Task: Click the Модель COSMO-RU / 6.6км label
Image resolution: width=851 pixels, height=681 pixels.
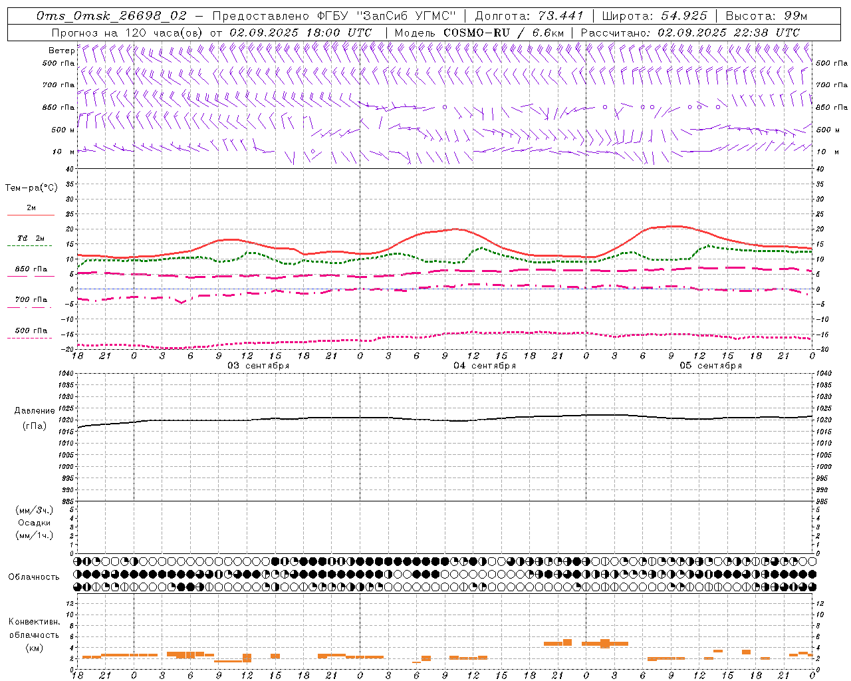Action: 479,33
